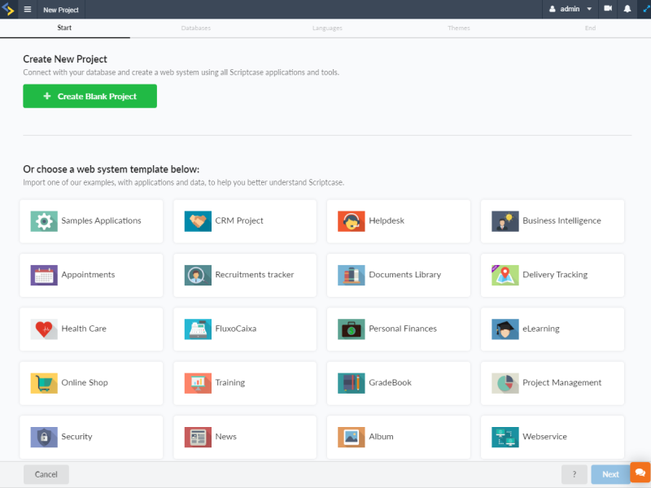Click Create Blank Project
Screen dimensions: 651x488
point(90,95)
